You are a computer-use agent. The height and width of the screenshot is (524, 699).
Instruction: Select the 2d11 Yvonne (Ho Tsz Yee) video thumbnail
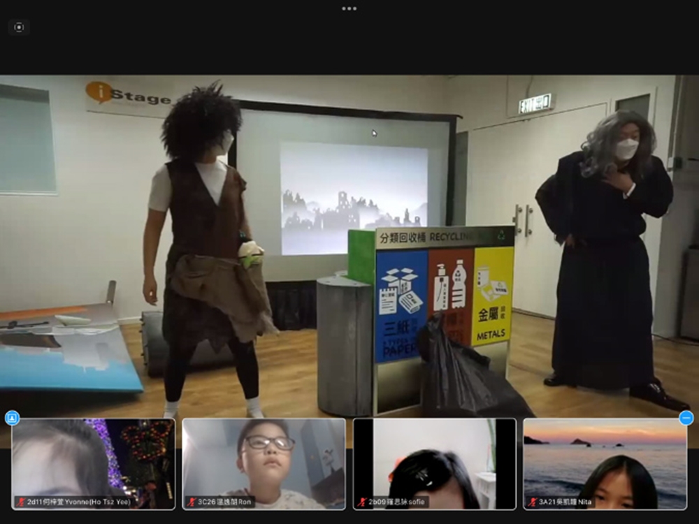click(x=94, y=464)
